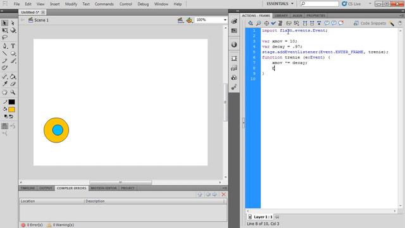Click the stage horizontal scrollbar thumb

point(121,182)
